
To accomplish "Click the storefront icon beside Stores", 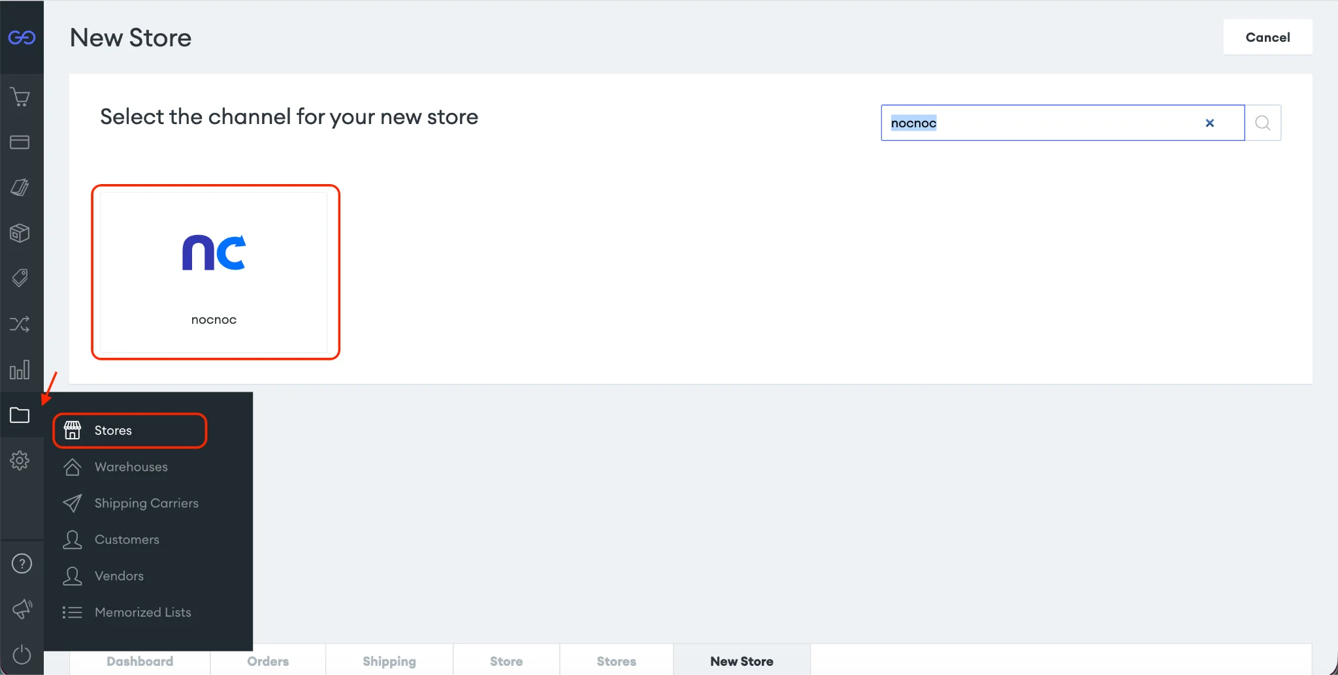I will click(73, 430).
